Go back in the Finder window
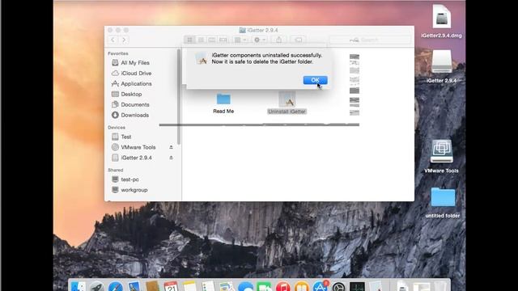 (x=113, y=40)
